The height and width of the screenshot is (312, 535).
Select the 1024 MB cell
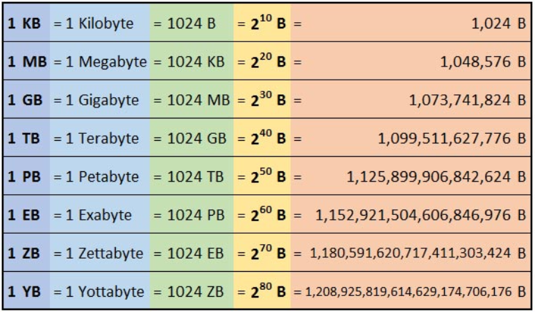pyautogui.click(x=192, y=100)
